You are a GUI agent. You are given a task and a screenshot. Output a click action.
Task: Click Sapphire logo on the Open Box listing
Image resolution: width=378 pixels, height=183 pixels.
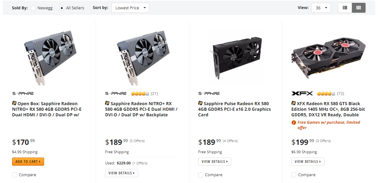pos(23,93)
